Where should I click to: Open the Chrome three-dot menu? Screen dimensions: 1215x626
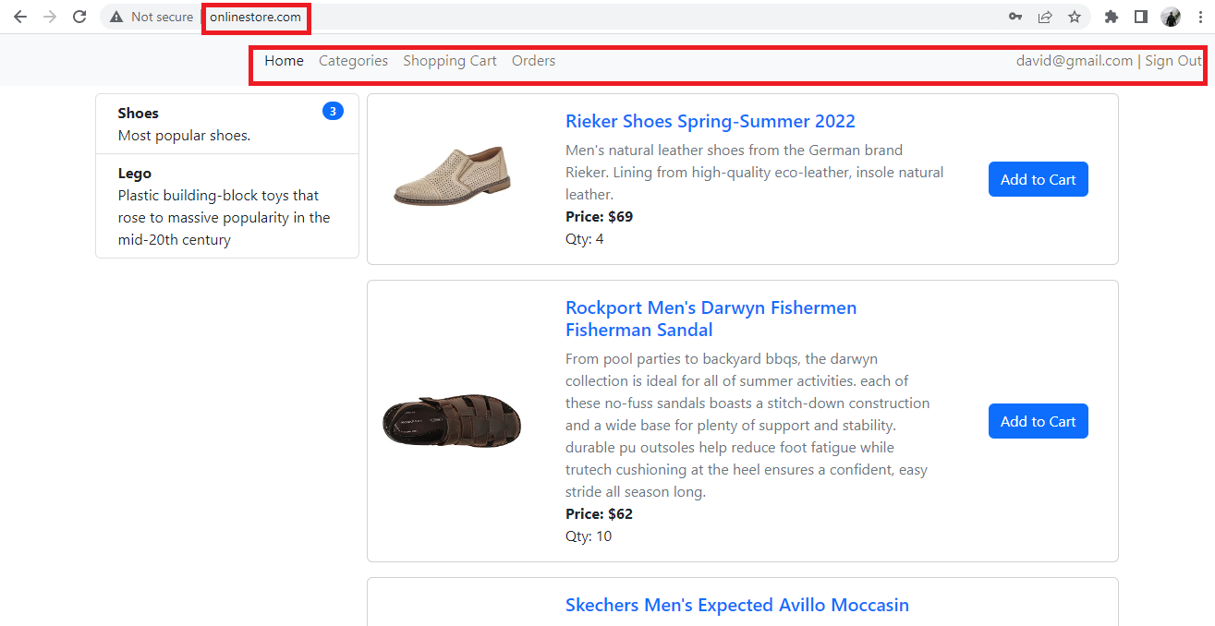(1199, 17)
